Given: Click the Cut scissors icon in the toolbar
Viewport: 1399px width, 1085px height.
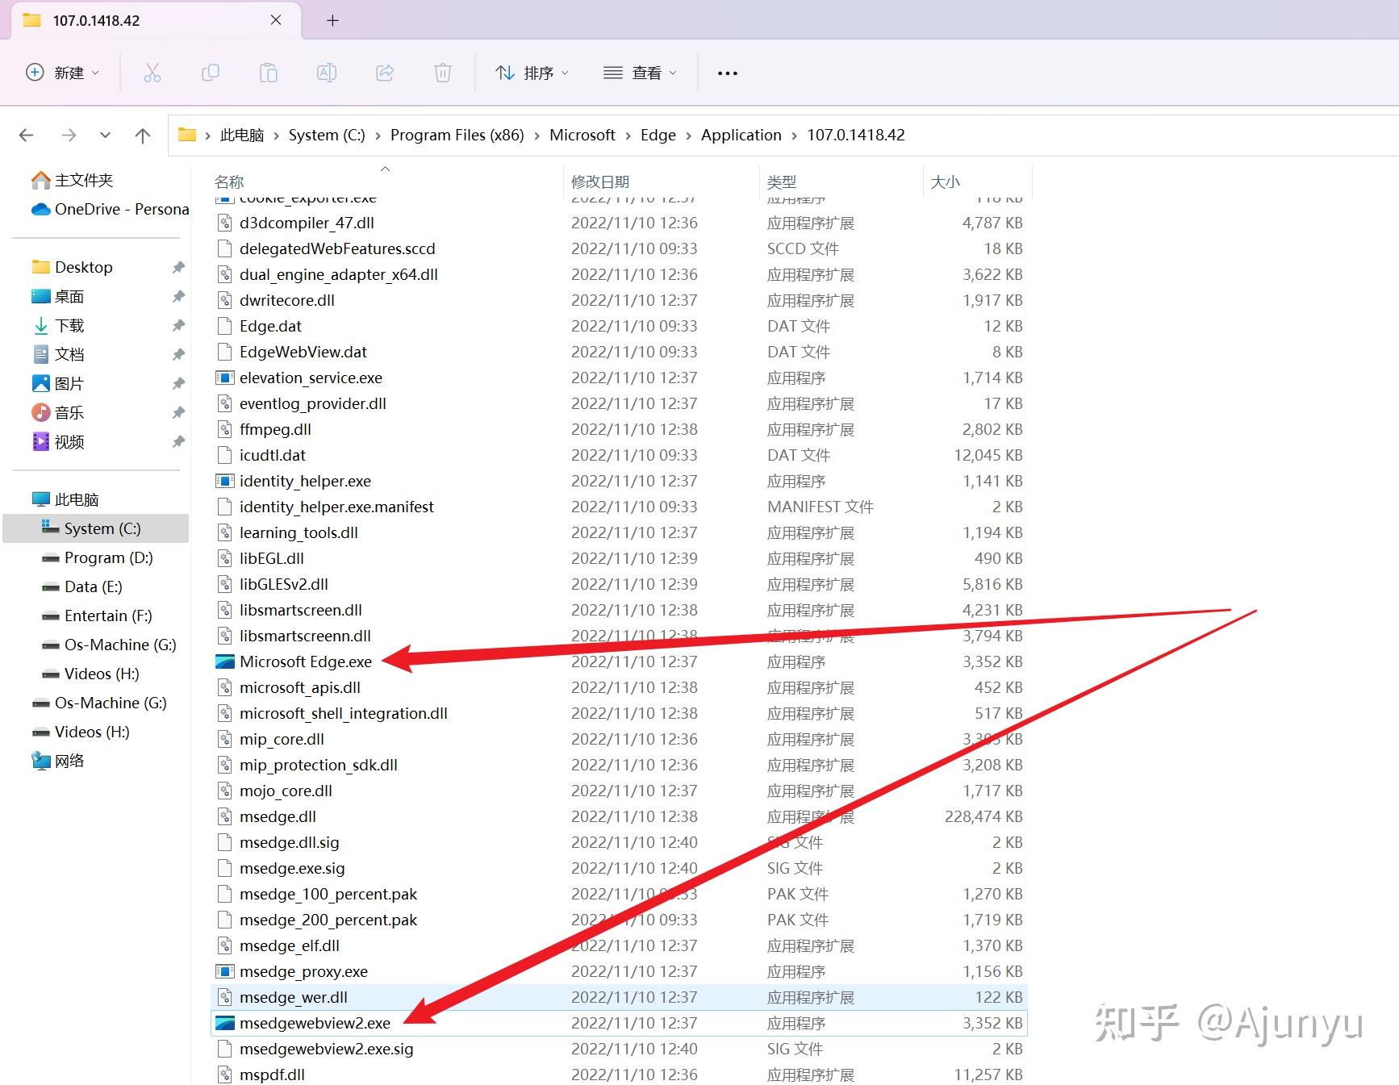Looking at the screenshot, I should pyautogui.click(x=152, y=73).
